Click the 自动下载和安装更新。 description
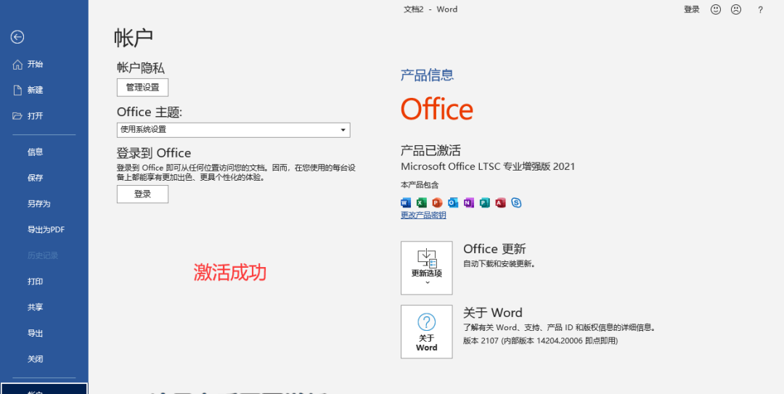 click(499, 263)
